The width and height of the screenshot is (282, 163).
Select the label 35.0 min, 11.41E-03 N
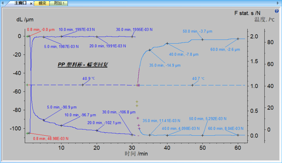pos(161,121)
